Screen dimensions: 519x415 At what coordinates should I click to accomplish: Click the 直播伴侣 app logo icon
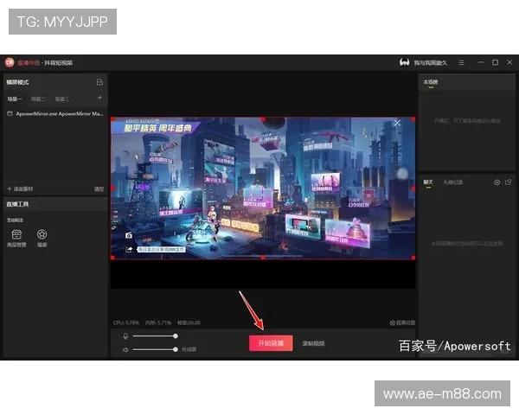pos(10,62)
